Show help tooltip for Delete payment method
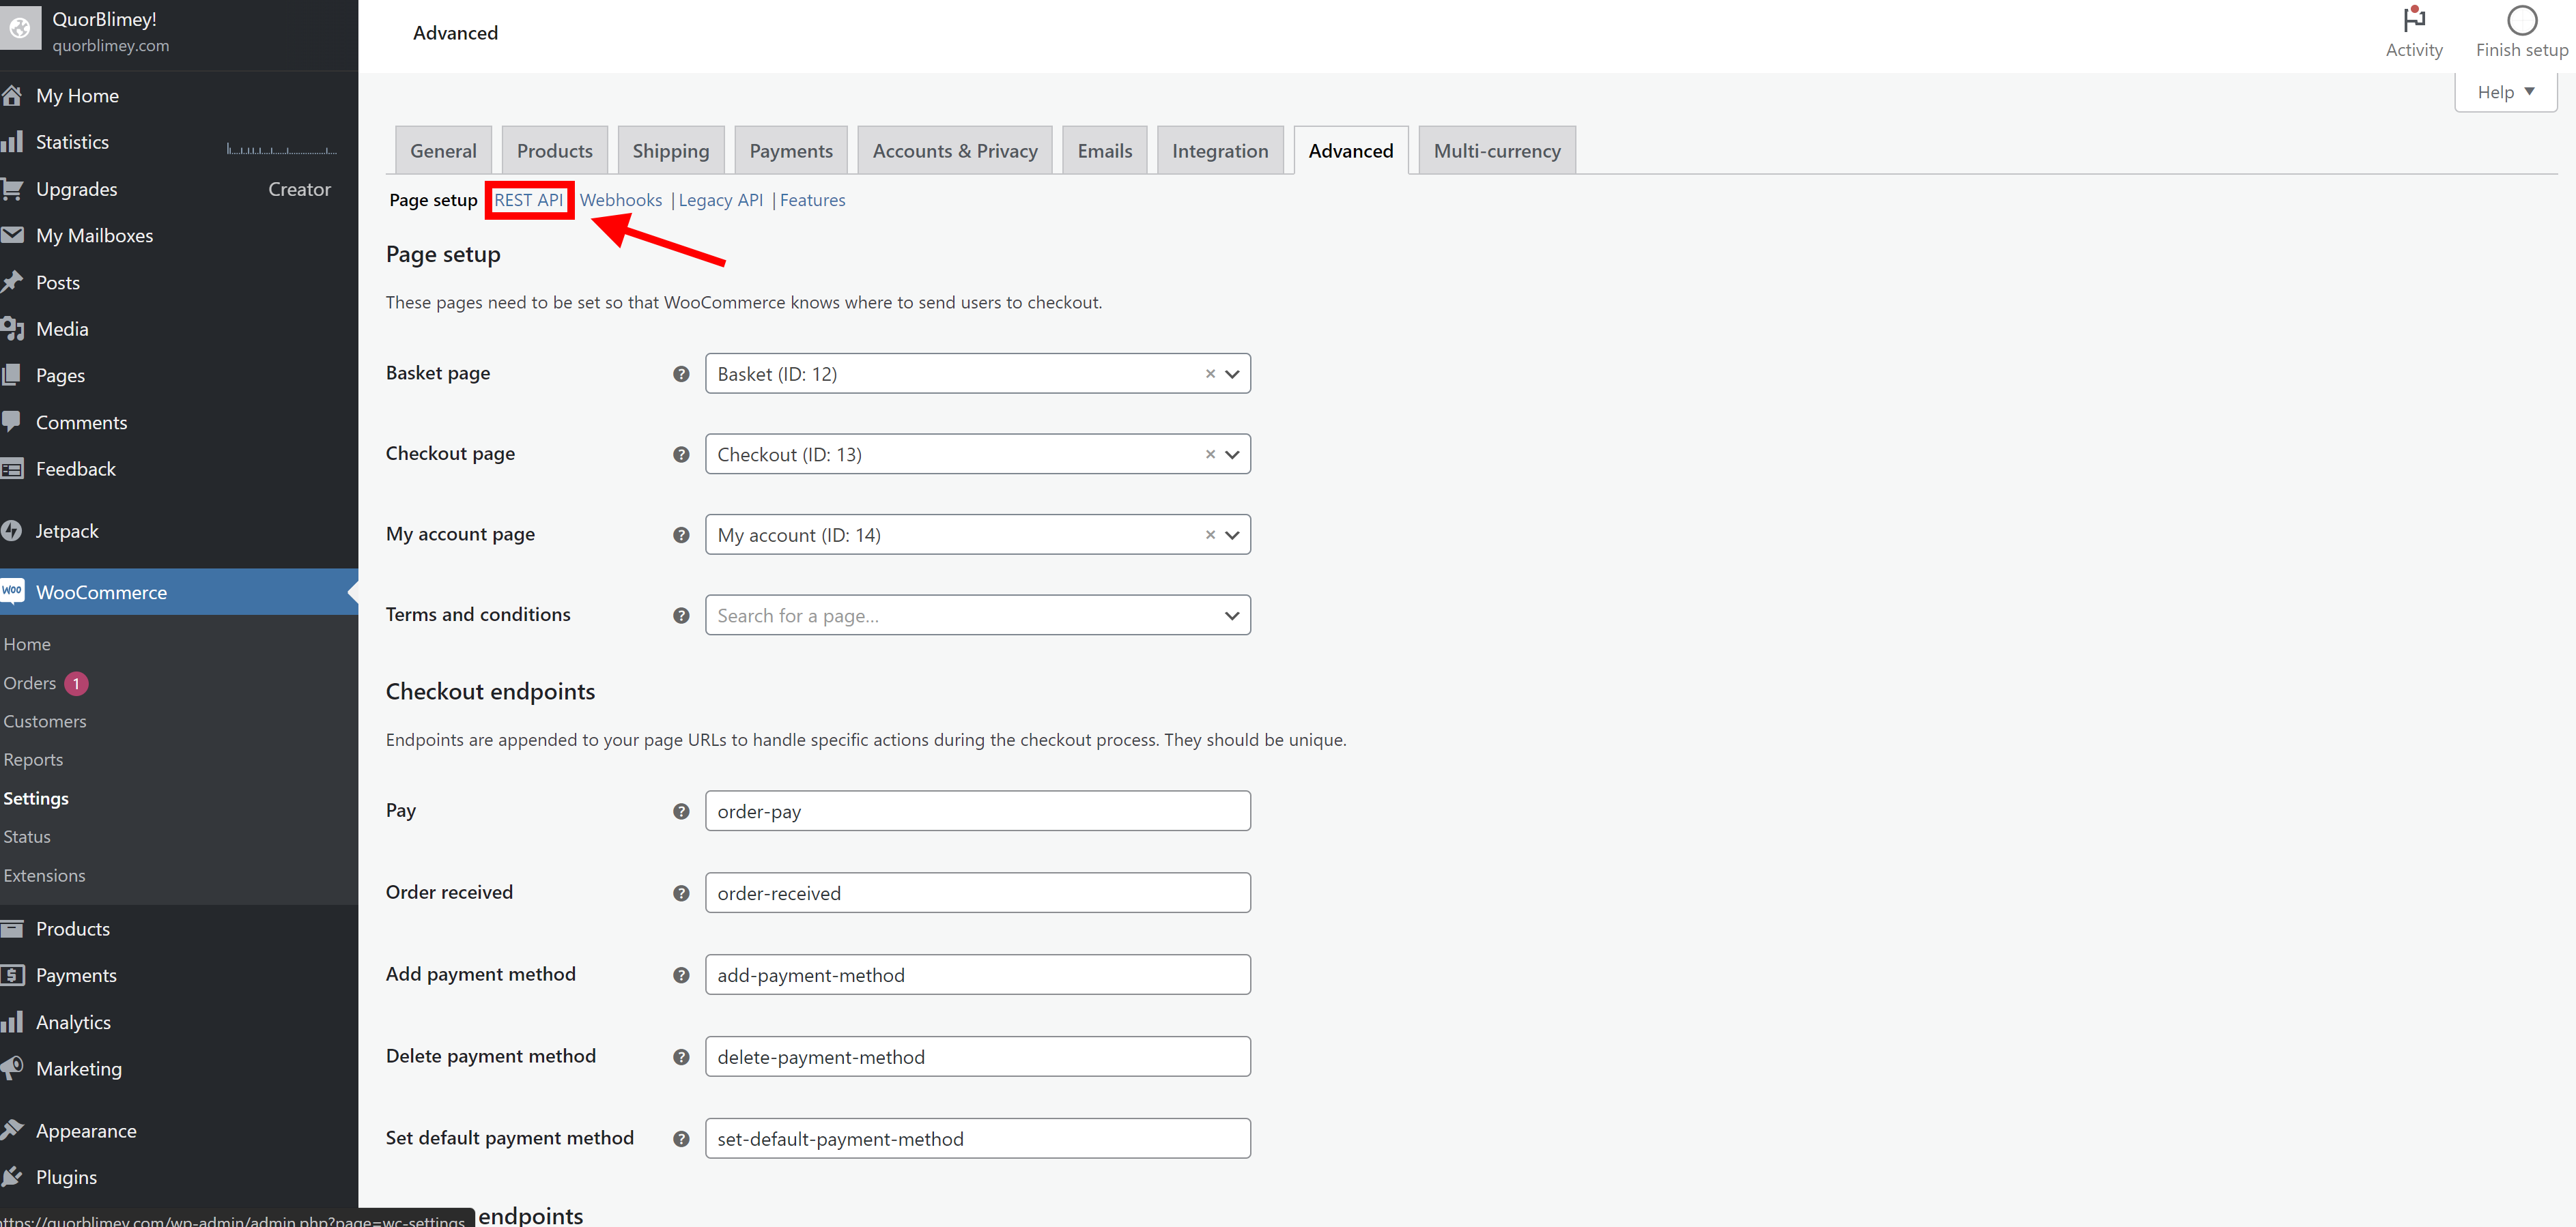The width and height of the screenshot is (2576, 1227). tap(681, 1057)
